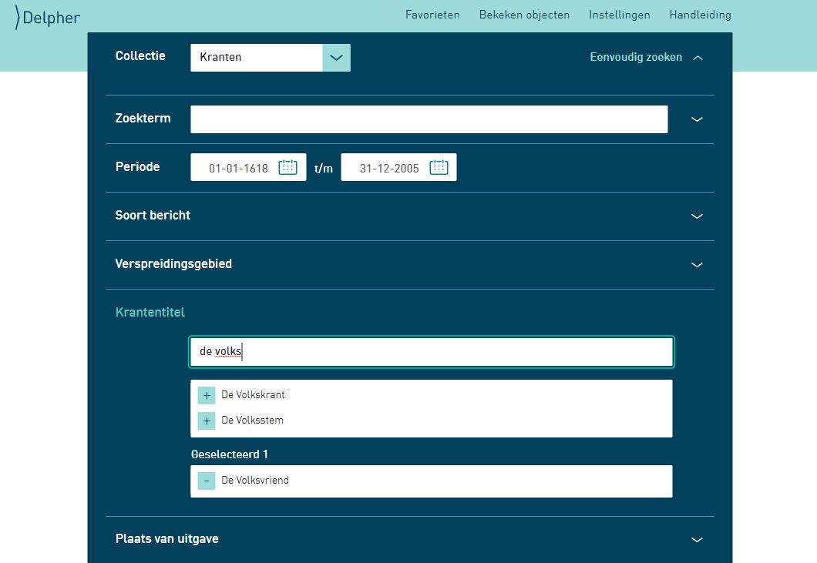Open Bekeken objecten in top navigation
The height and width of the screenshot is (563, 817).
[x=524, y=15]
